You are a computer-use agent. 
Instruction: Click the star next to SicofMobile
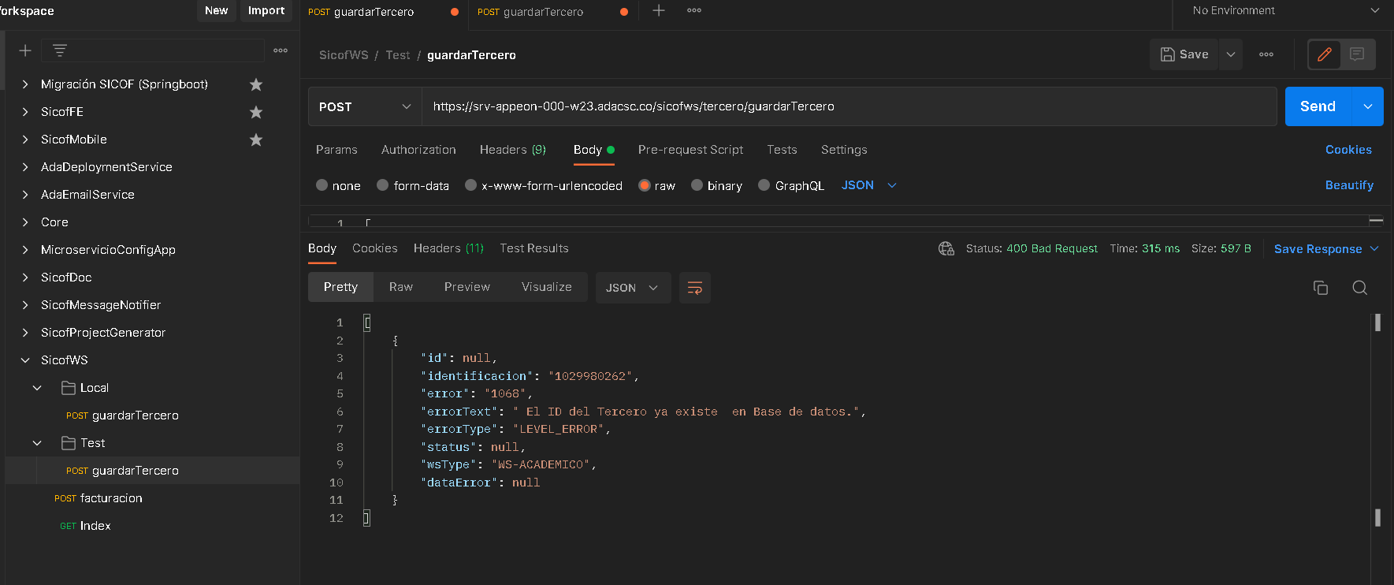pos(255,140)
